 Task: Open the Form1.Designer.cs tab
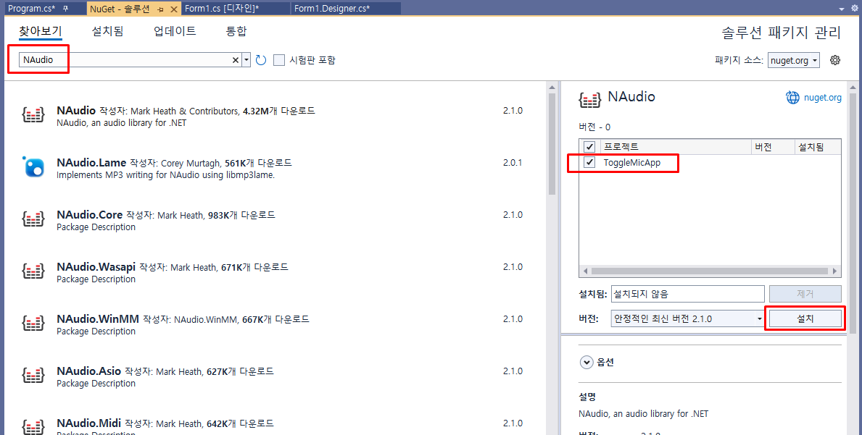click(x=331, y=9)
